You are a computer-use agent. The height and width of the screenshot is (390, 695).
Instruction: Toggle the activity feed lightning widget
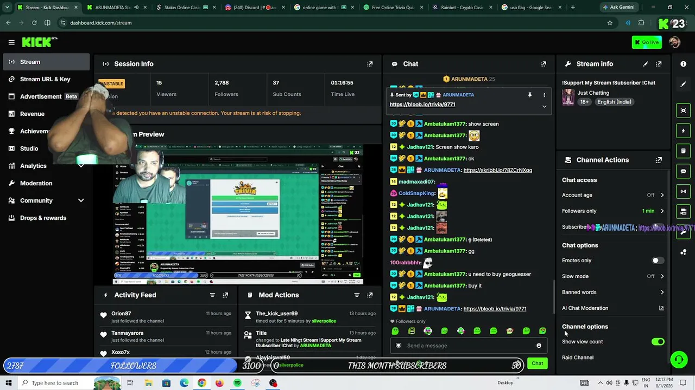click(683, 131)
